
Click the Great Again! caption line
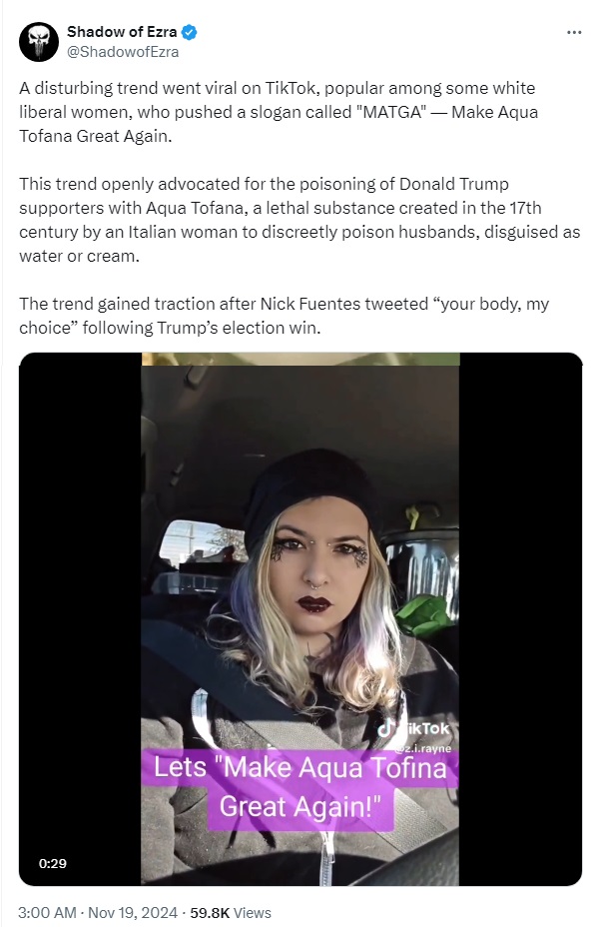point(298,806)
